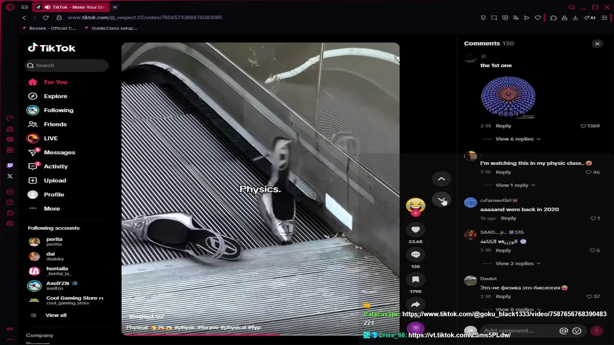Open the translate page icon
The height and width of the screenshot is (345, 614).
[516, 18]
